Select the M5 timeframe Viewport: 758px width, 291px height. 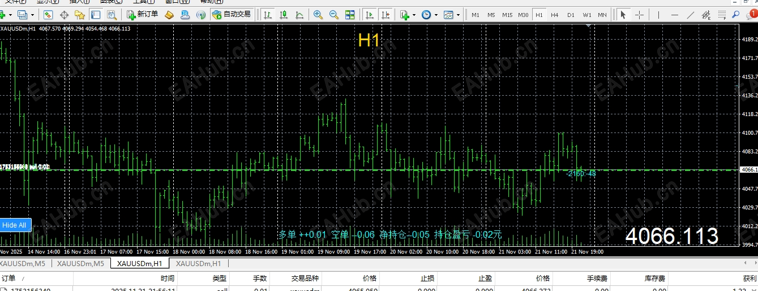pos(491,14)
